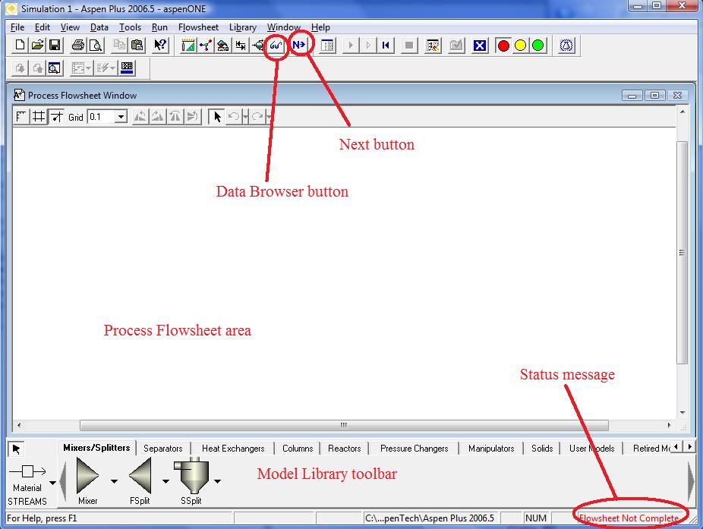The width and height of the screenshot is (703, 529).
Task: Toggle the grid display button
Action: pos(38,117)
